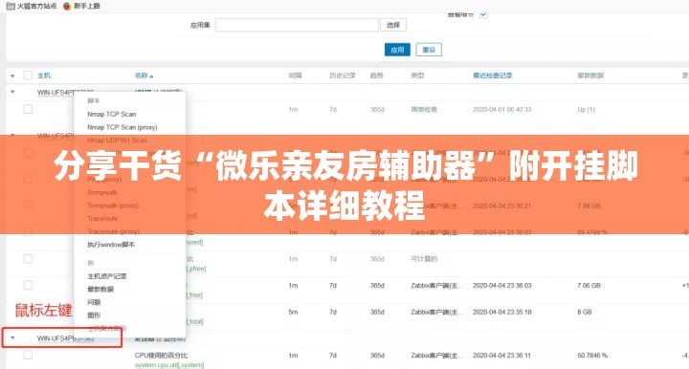Collapse the bottom WIN-UFS4P host group arrow
This screenshot has width=689, height=369.
(x=12, y=337)
